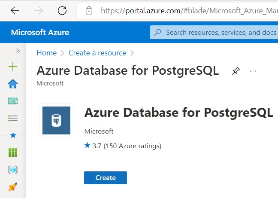
Task: Click the magnifier icon in search box
Action: click(157, 32)
